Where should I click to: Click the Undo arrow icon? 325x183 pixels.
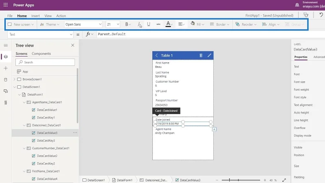[x=321, y=15]
